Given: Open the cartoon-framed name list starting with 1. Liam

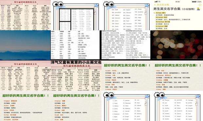Looking at the screenshot, I should pyautogui.click(x=127, y=106).
